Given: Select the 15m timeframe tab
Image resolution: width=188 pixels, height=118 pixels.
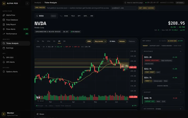Looking at the screenshot, I should pos(49,41).
